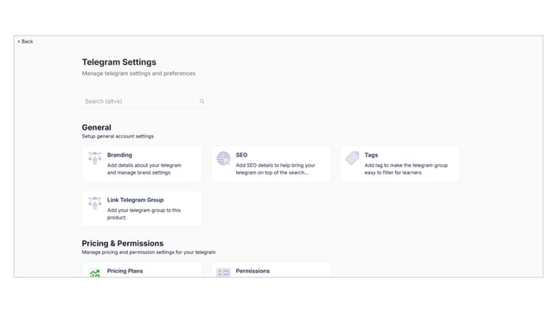Viewport: 557px width, 313px height.
Task: Click the Search (alt+k) input field
Action: (x=144, y=101)
